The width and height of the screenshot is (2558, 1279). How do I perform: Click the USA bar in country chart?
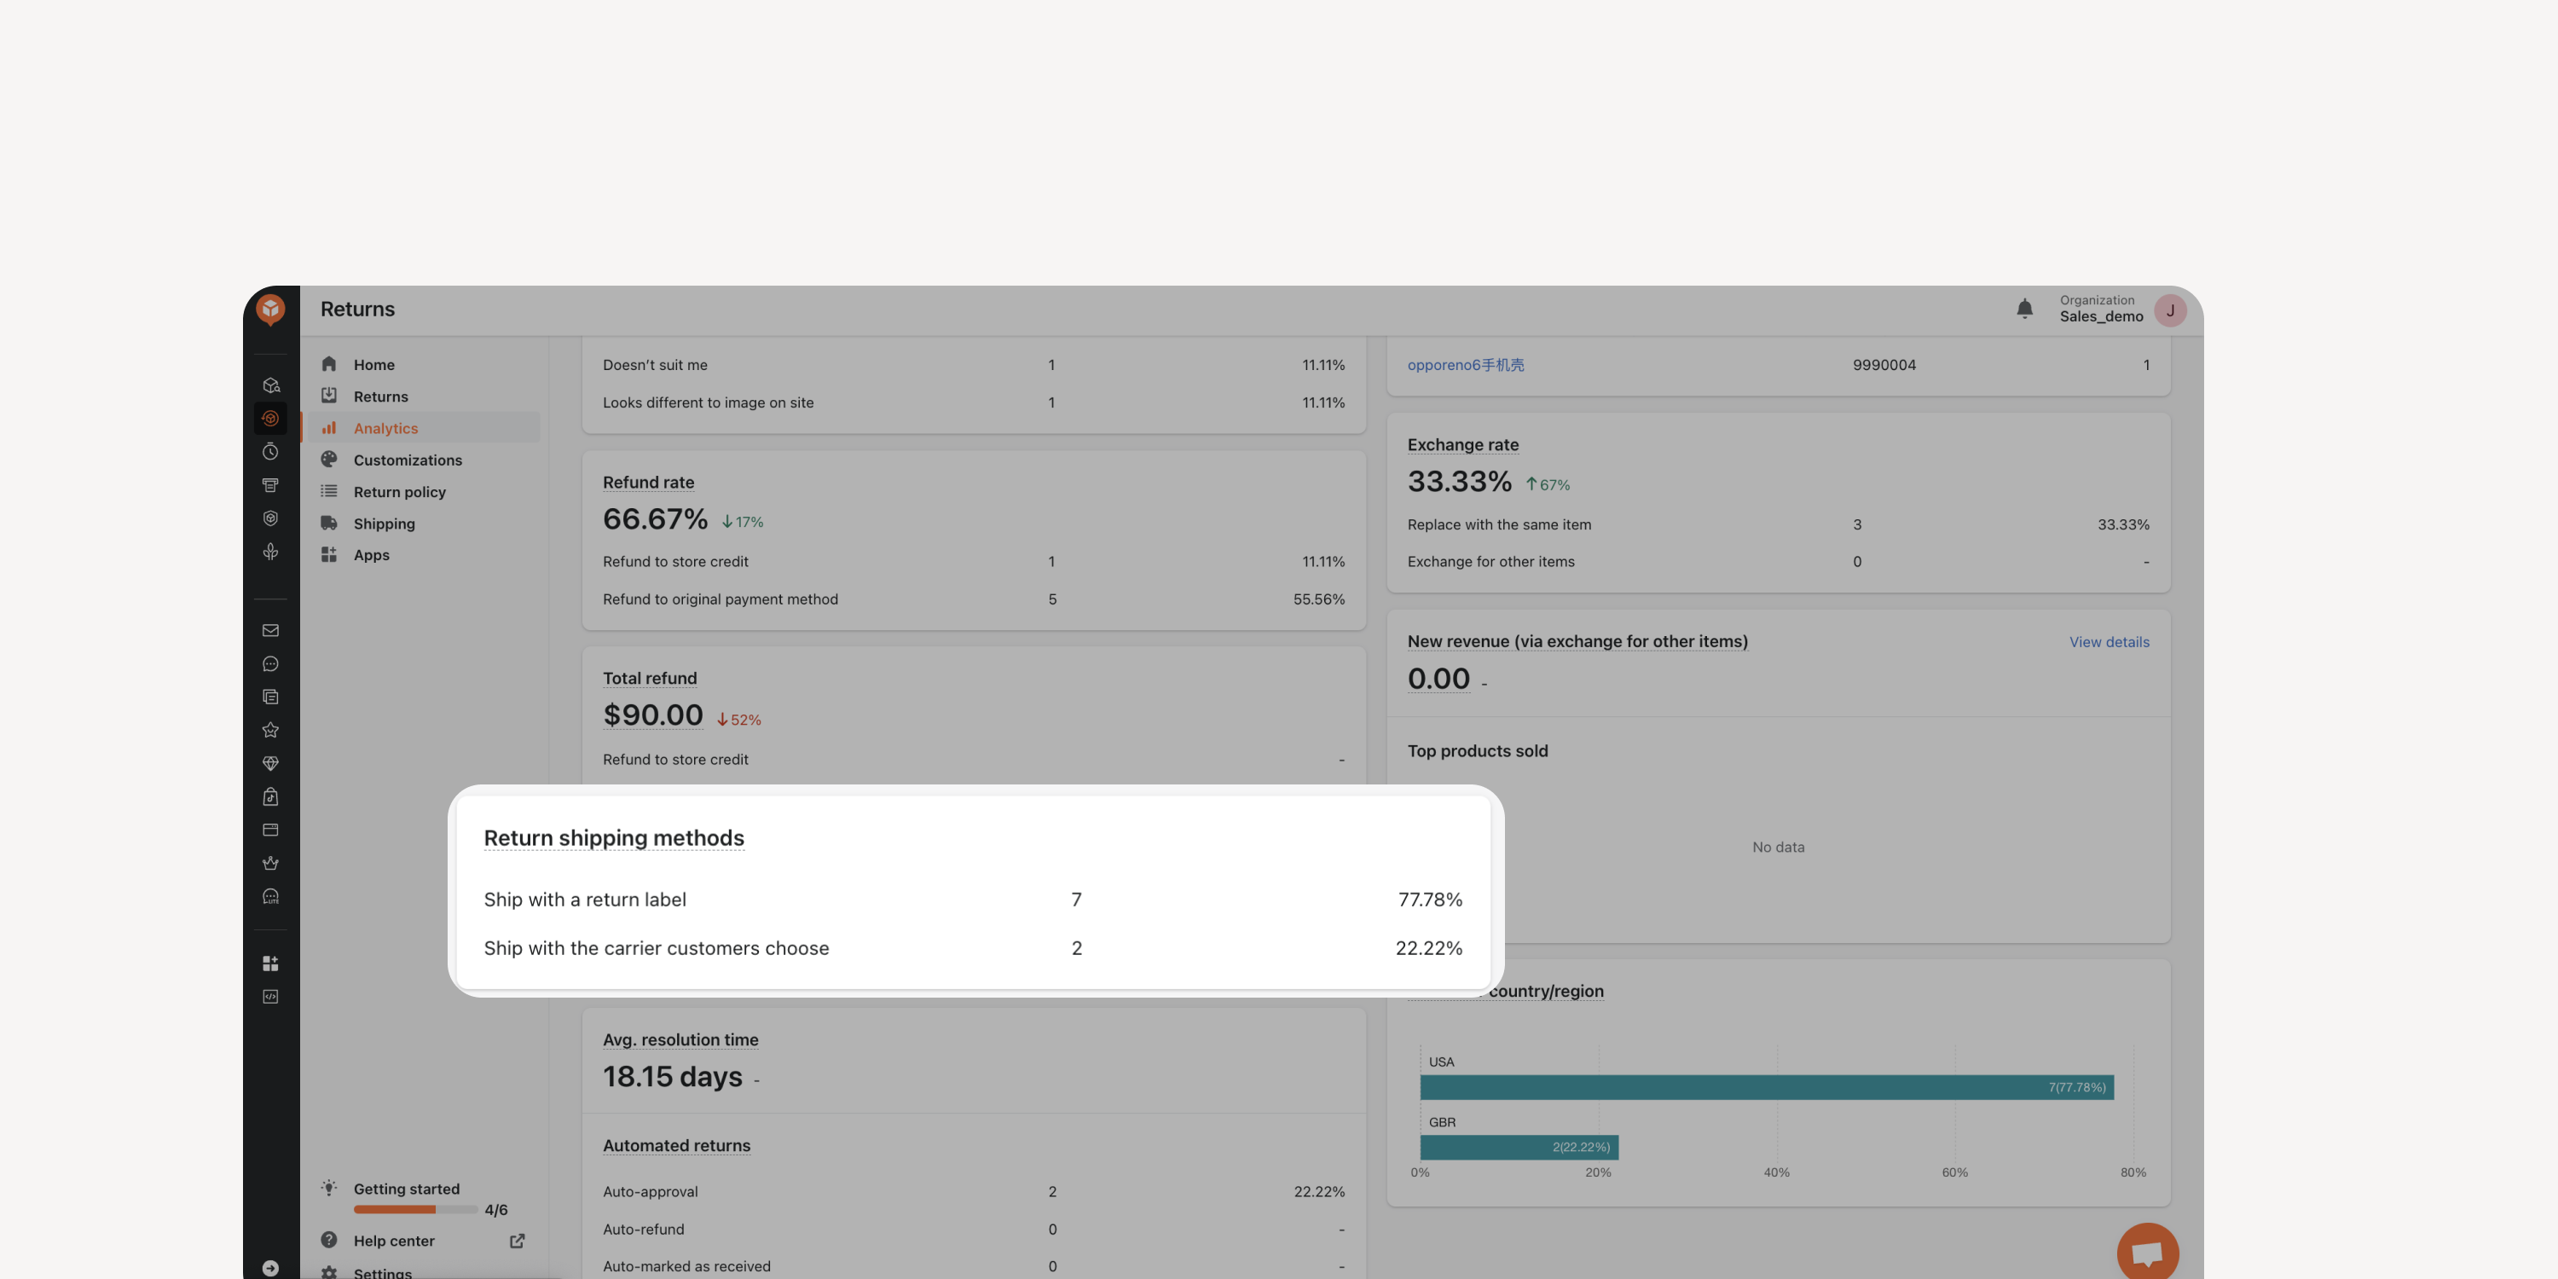[1767, 1087]
